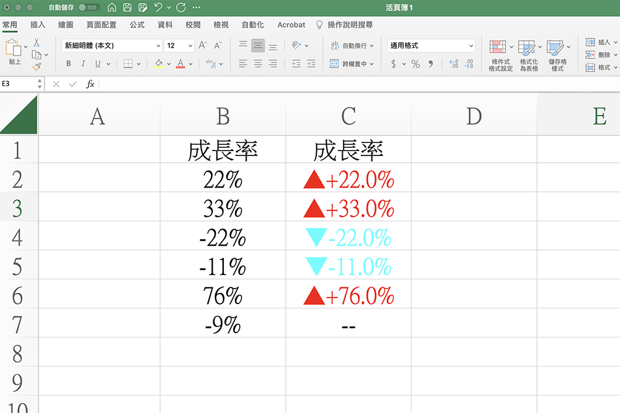Image resolution: width=620 pixels, height=413 pixels.
Task: Open the 通用格式 number format dropdown
Action: pyautogui.click(x=430, y=45)
